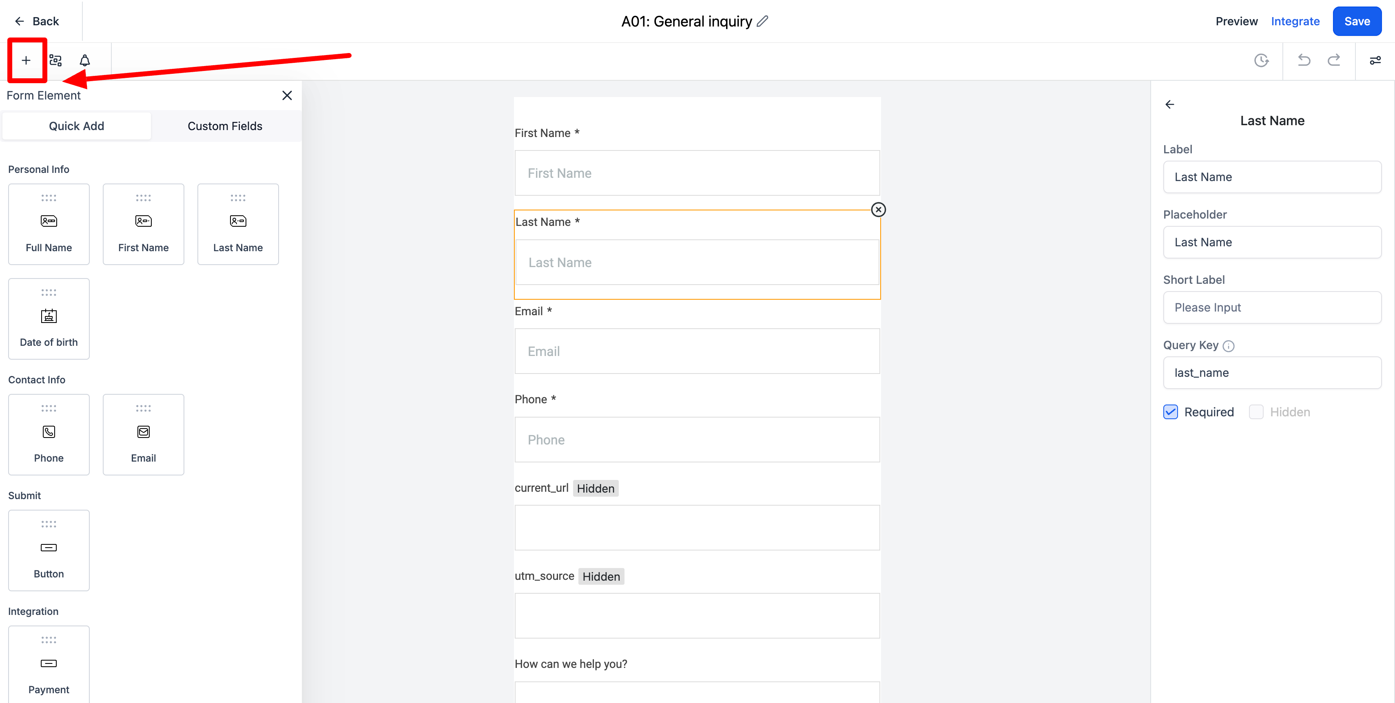Go back using Last Name panel arrow
The image size is (1395, 703).
[1170, 104]
